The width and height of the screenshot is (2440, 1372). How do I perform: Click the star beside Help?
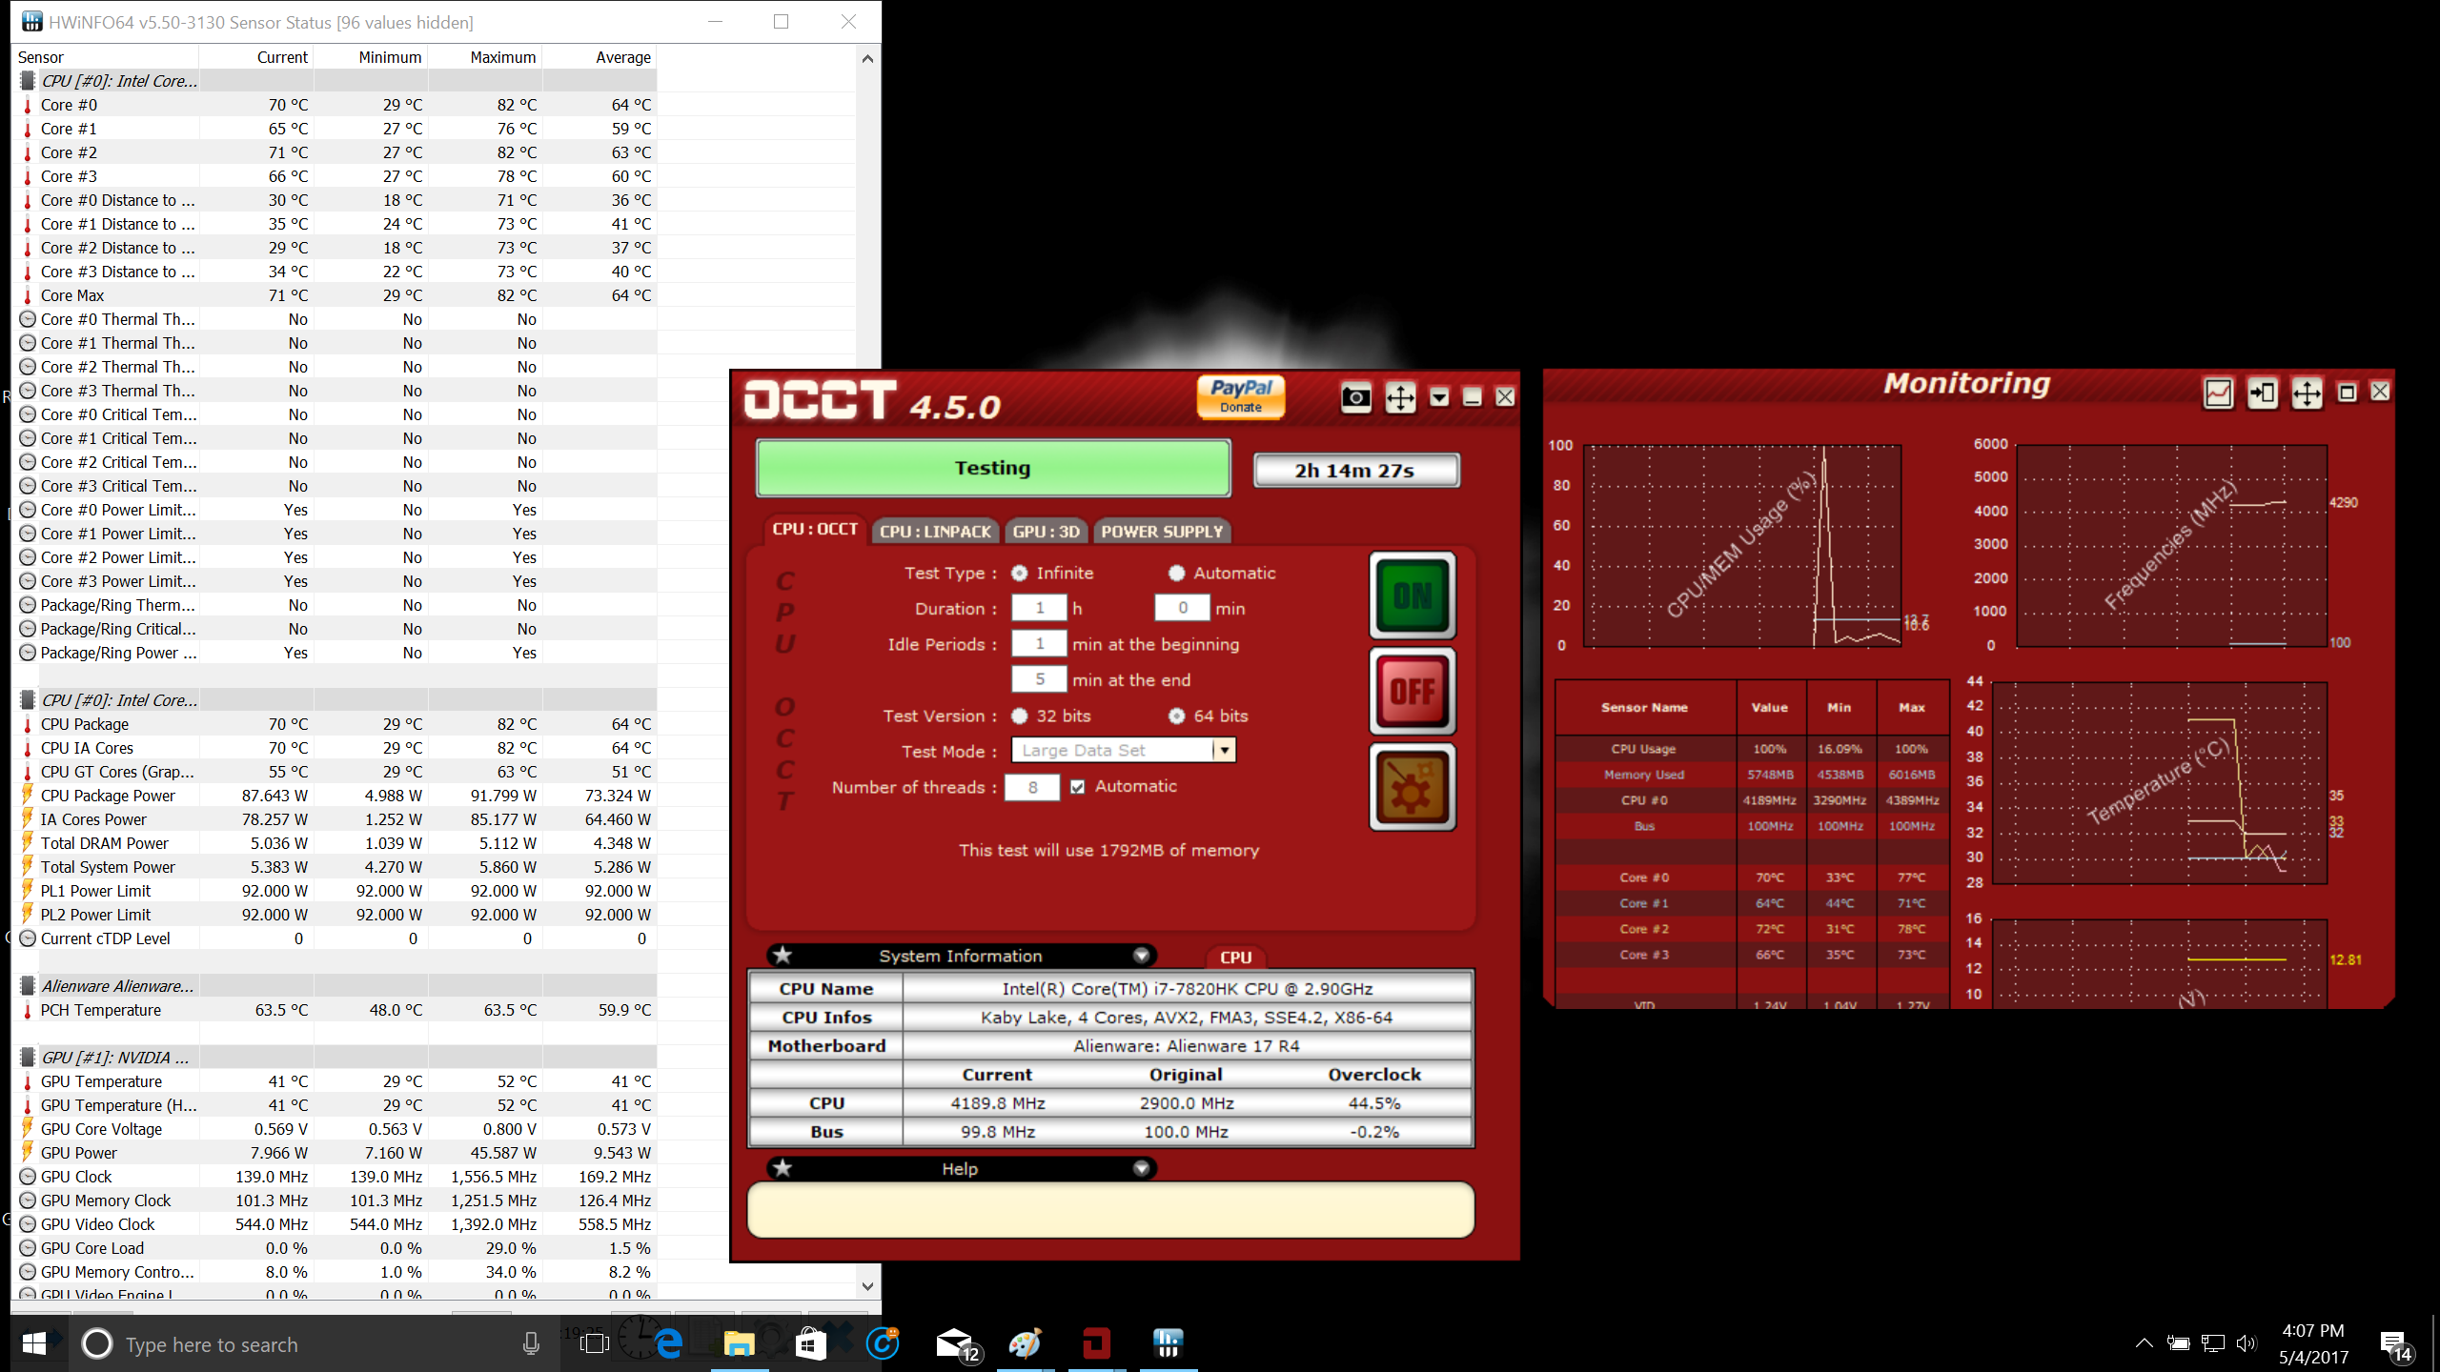click(783, 1169)
